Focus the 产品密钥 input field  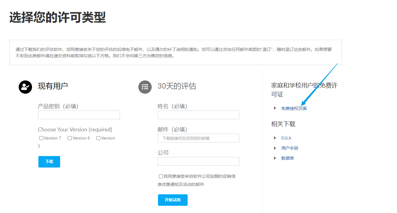click(x=79, y=115)
